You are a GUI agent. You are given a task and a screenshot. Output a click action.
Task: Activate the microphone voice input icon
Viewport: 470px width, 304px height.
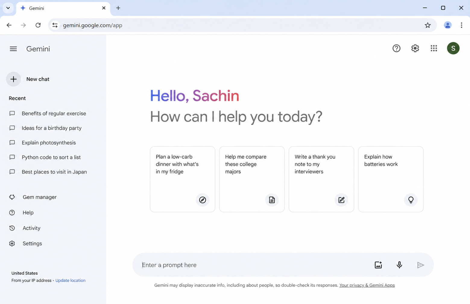point(399,265)
